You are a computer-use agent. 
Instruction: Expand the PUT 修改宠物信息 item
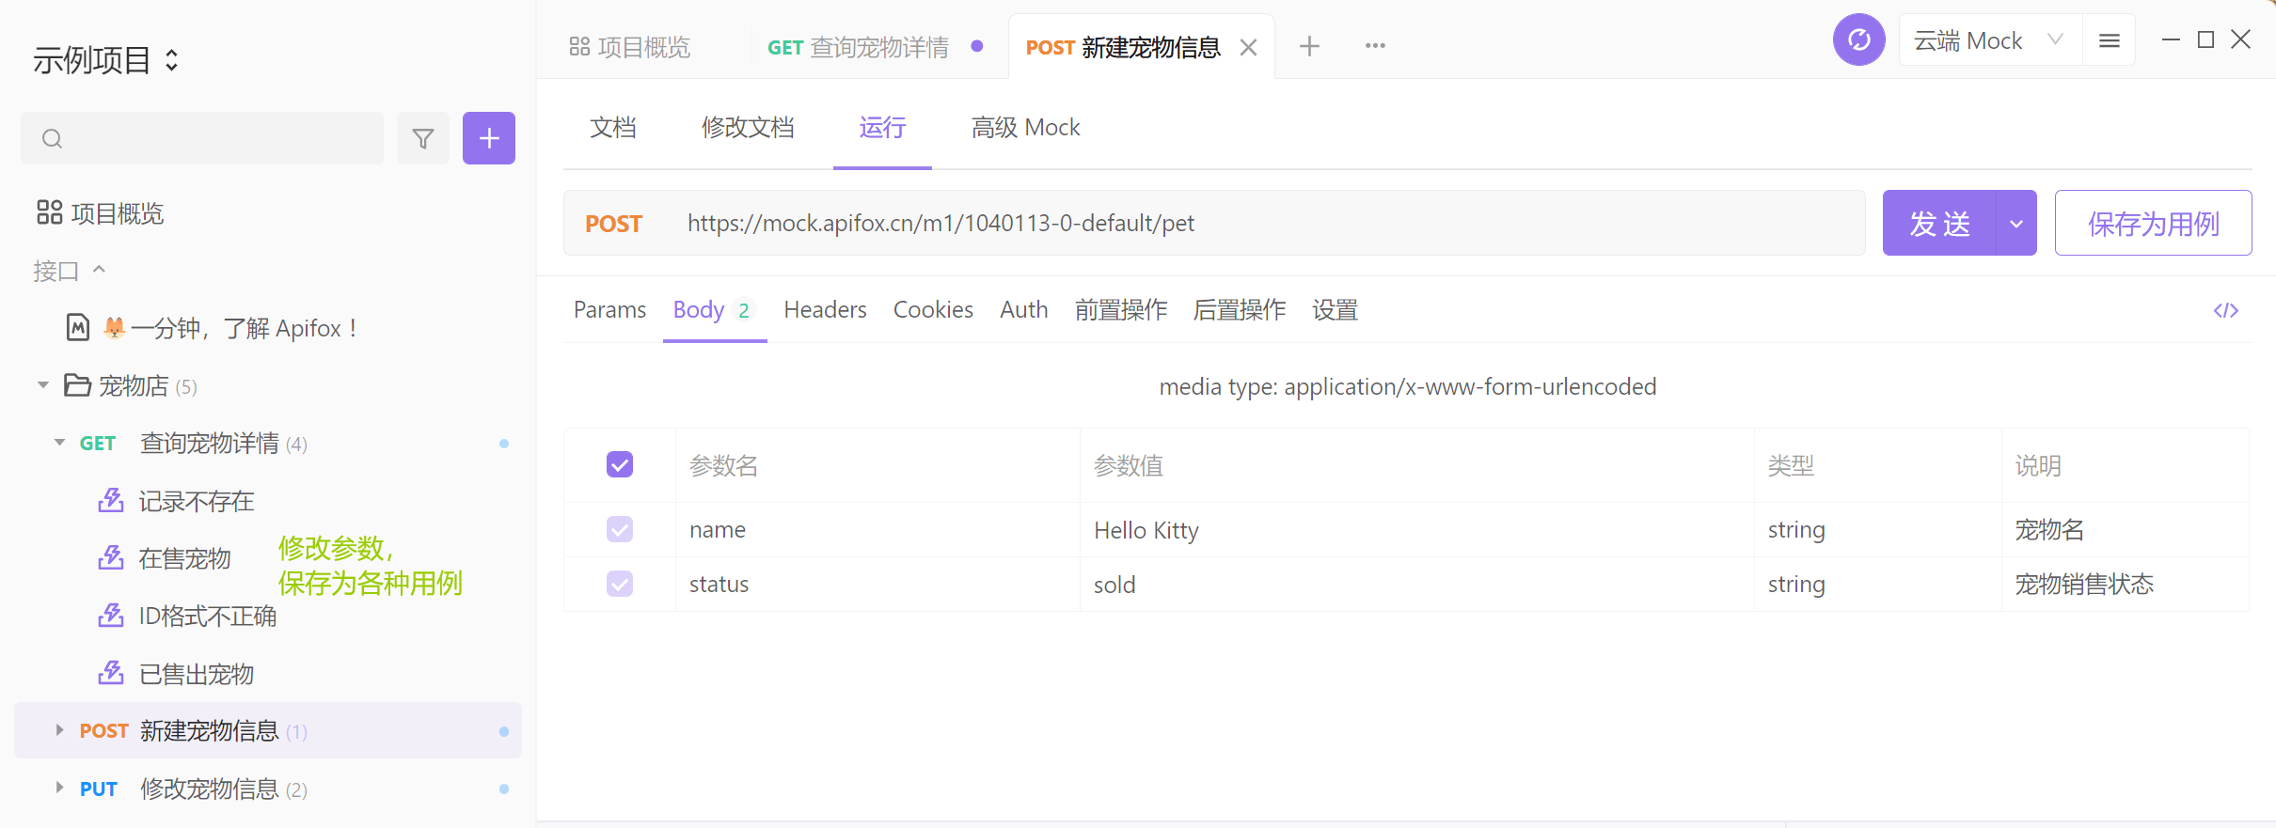pos(59,788)
